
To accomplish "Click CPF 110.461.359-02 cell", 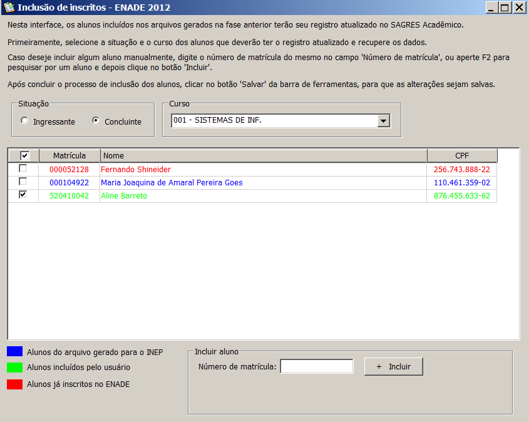I will tap(462, 182).
